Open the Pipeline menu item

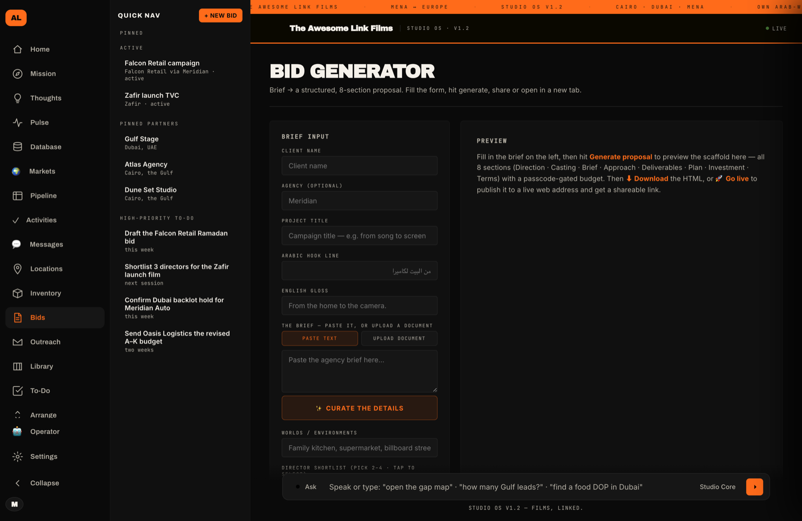pyautogui.click(x=55, y=196)
